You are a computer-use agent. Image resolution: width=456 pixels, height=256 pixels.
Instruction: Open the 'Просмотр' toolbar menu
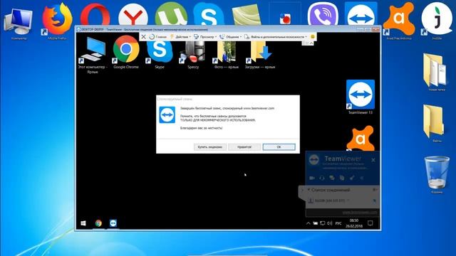tap(205, 37)
